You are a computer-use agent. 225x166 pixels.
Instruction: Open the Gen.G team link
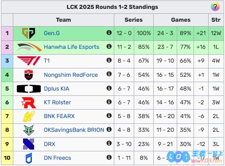click(x=52, y=33)
